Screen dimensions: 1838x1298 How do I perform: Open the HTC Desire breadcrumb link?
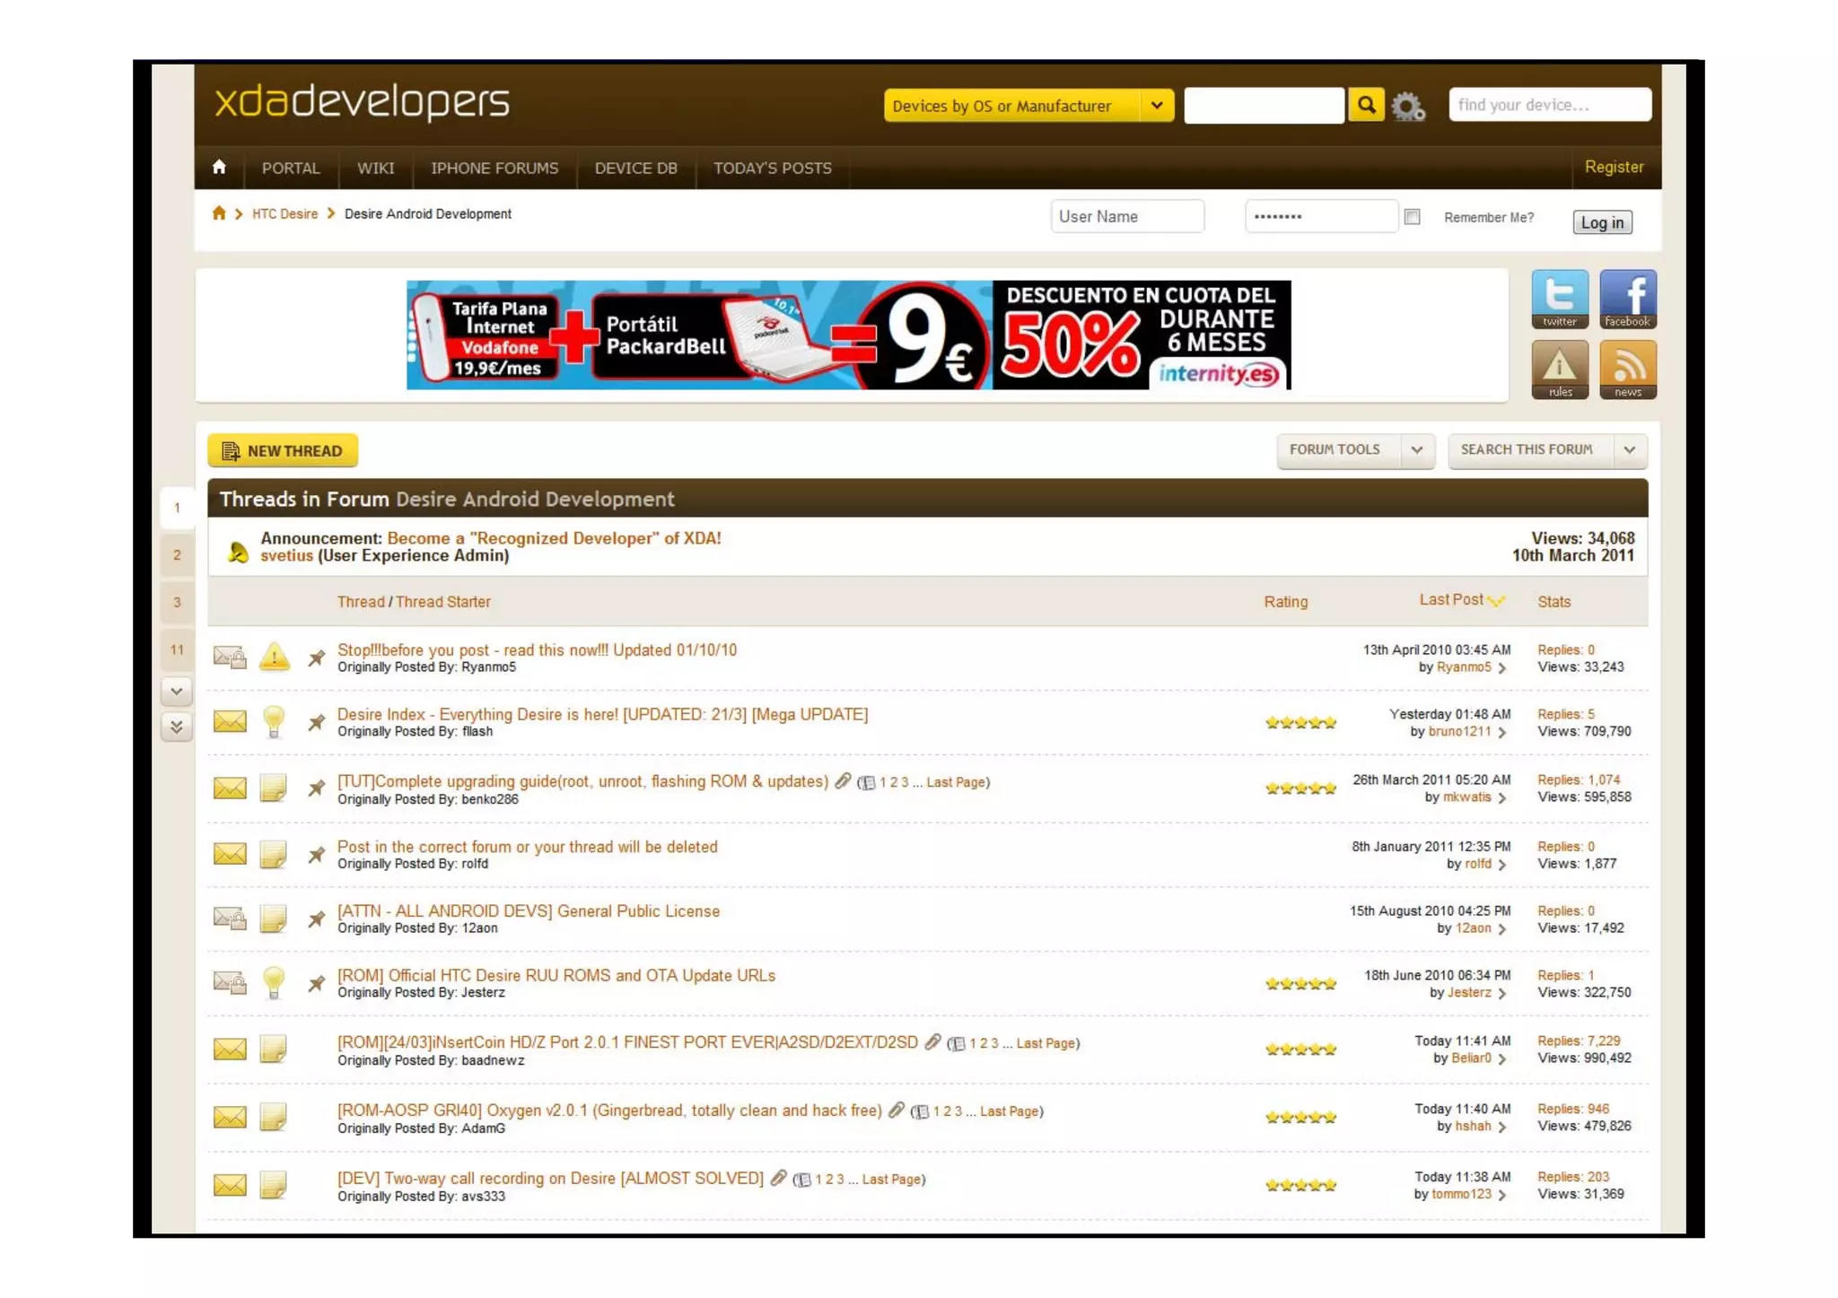284,213
